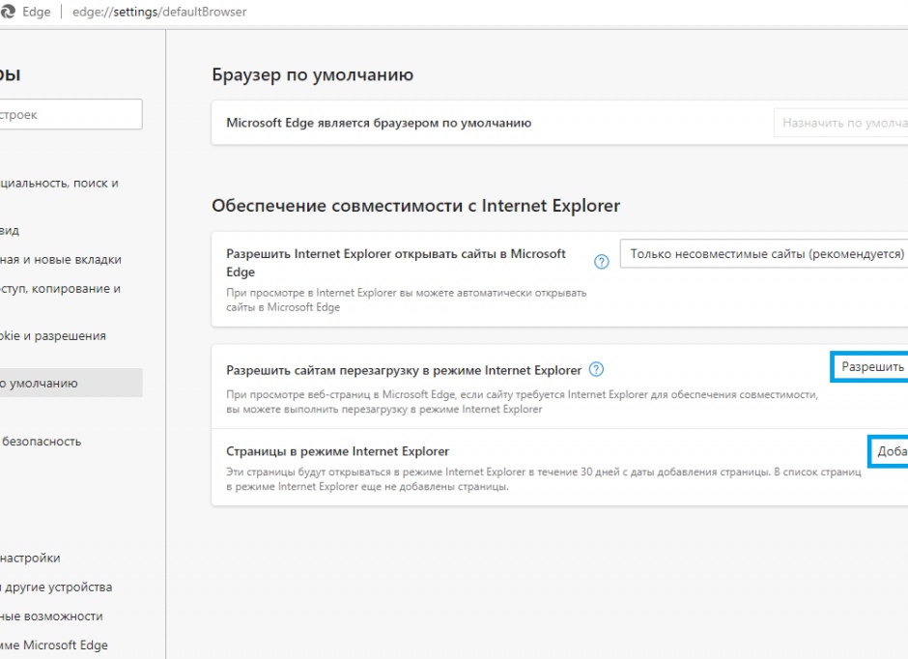Viewport: 908px width, 659px height.
Task: Open sidebar item ending in 'циальность, поиск и'
Action: point(59,183)
